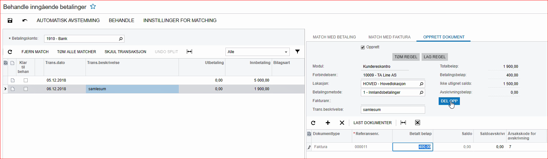Click the undo arrow icon

[25, 20]
